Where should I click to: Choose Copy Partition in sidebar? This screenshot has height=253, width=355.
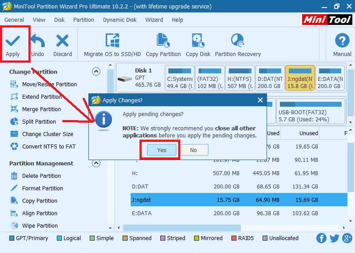coord(34,201)
